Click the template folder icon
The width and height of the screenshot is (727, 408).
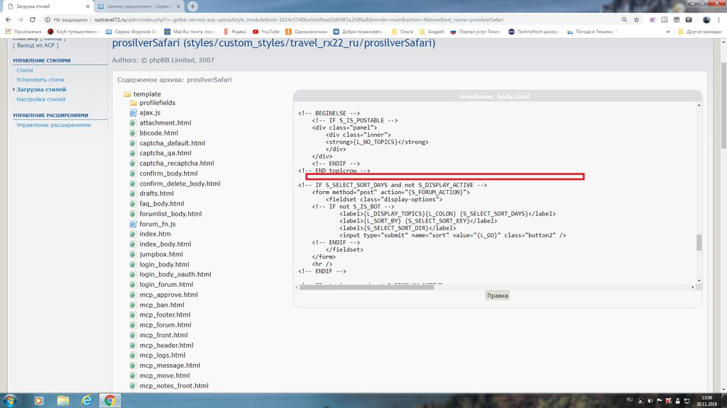click(x=127, y=94)
